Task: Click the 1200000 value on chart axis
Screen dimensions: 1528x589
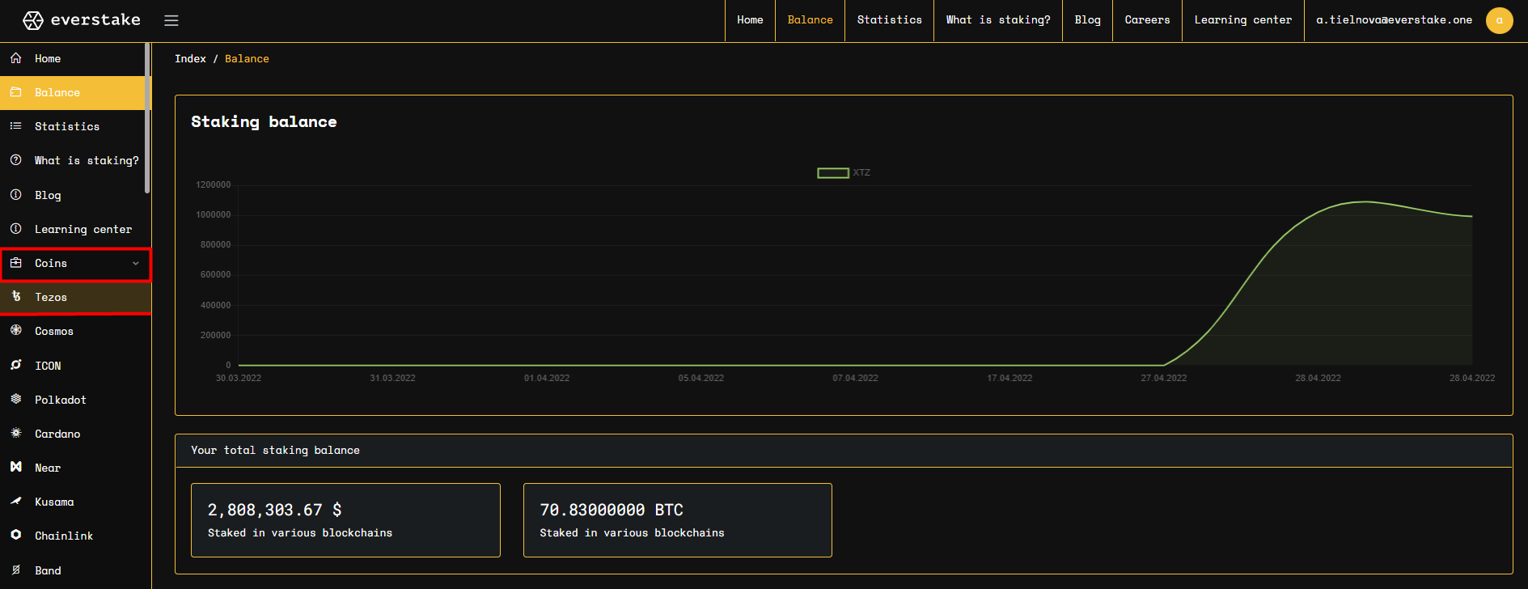Action: click(214, 185)
